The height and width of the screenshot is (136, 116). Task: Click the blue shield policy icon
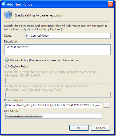point(8,15)
